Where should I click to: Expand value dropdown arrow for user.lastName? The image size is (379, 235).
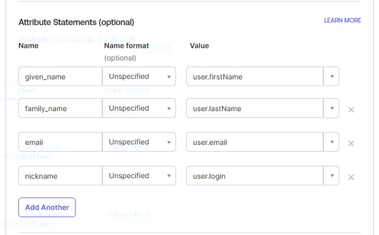tap(331, 109)
